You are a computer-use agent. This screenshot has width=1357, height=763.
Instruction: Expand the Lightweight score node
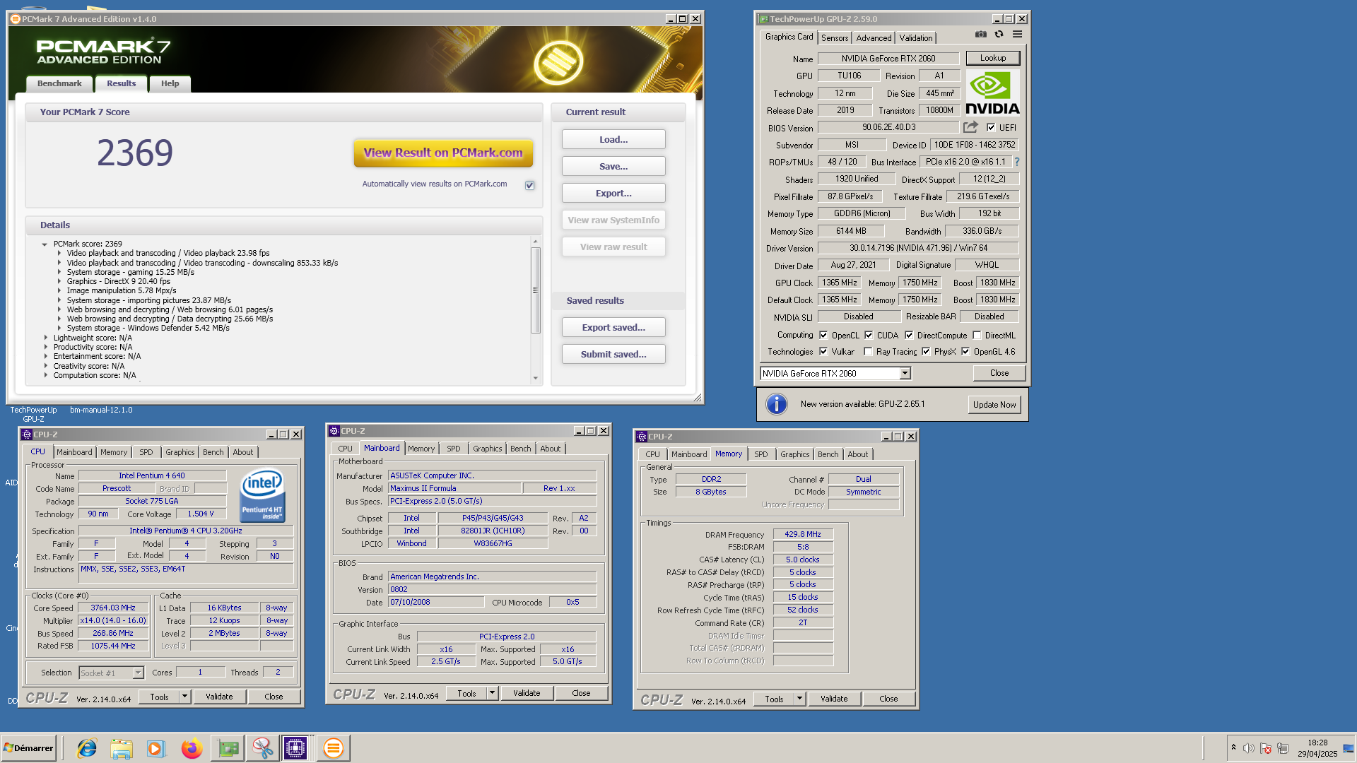(46, 338)
